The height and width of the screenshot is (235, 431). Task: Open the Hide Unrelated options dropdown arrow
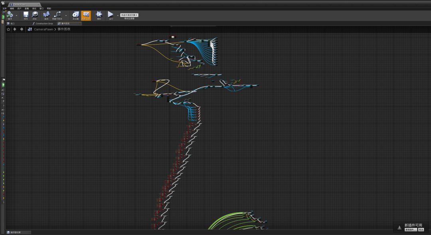tap(66, 16)
